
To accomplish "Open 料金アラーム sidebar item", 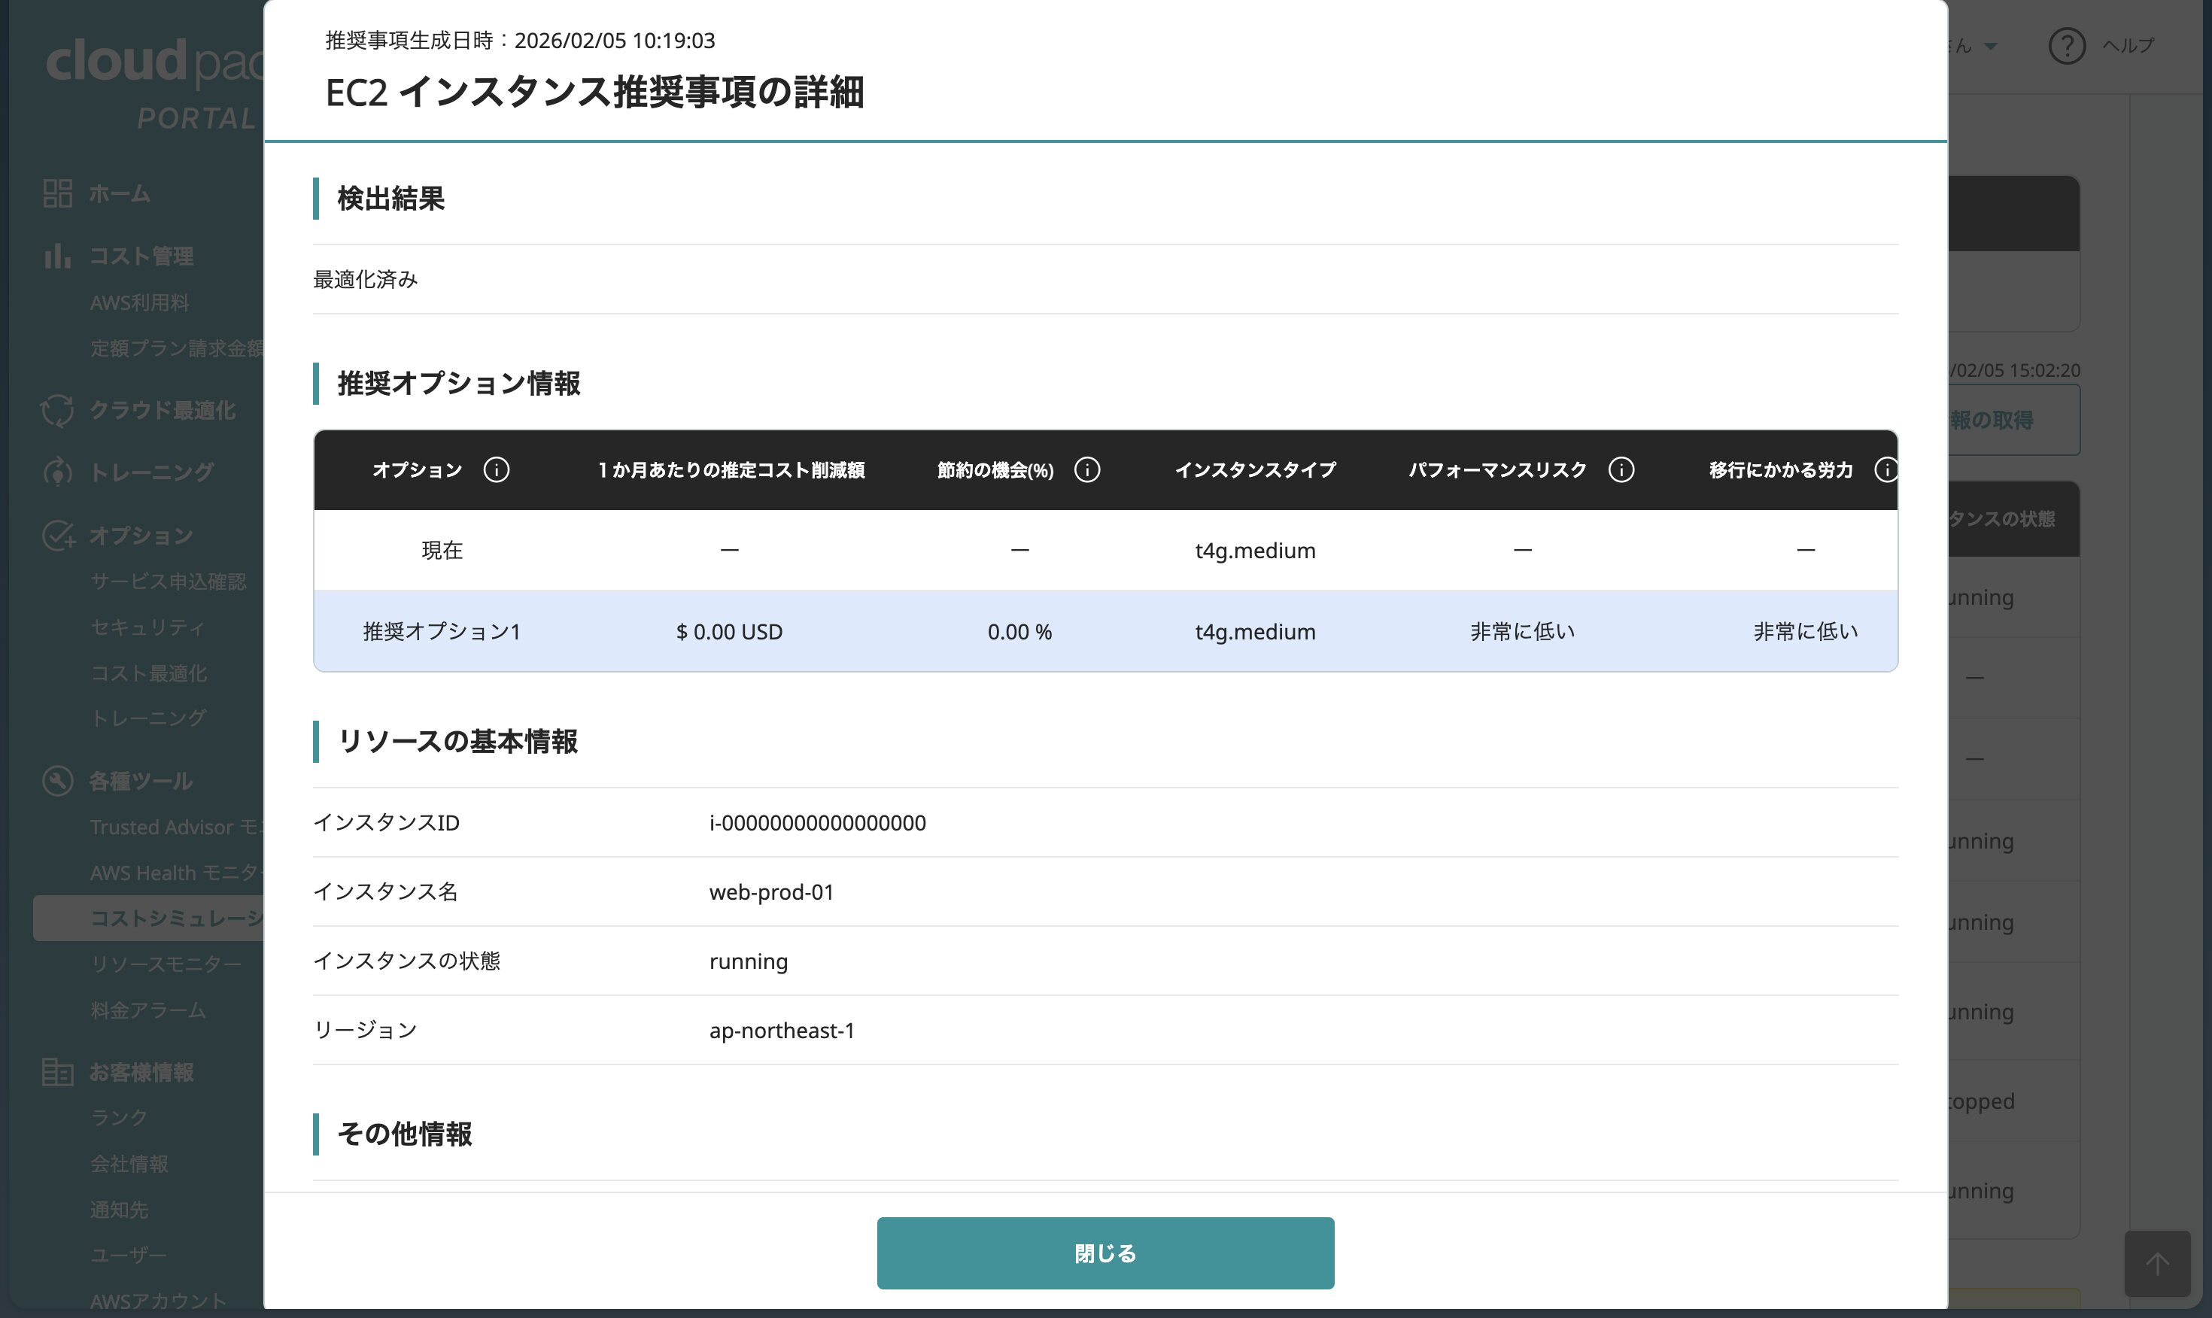I will pyautogui.click(x=148, y=1011).
